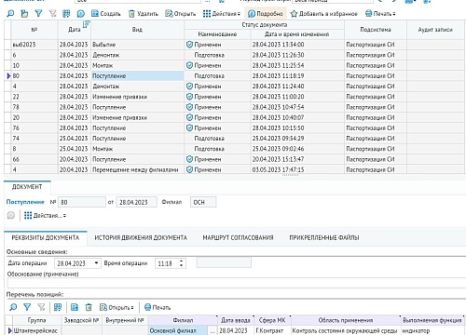Click the Открыть button in top toolbar
Image resolution: width=466 pixels, height=335 pixels.
pyautogui.click(x=180, y=14)
